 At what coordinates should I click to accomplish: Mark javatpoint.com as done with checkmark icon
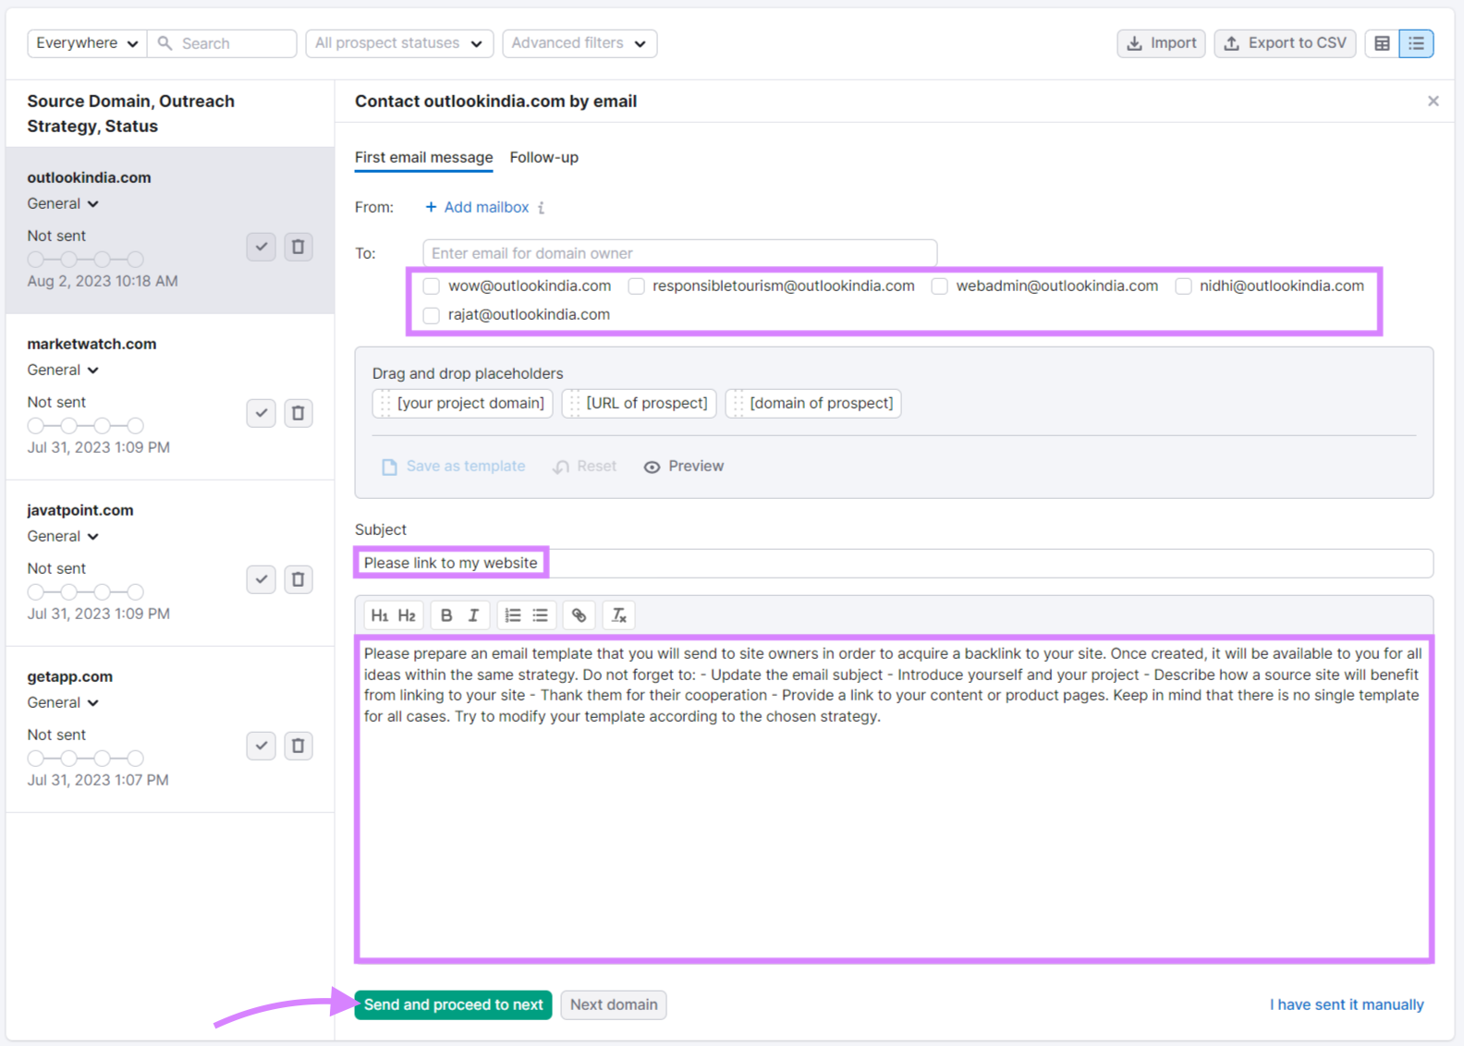262,579
